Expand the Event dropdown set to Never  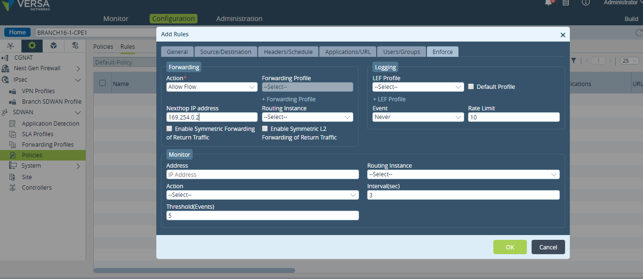(x=418, y=117)
